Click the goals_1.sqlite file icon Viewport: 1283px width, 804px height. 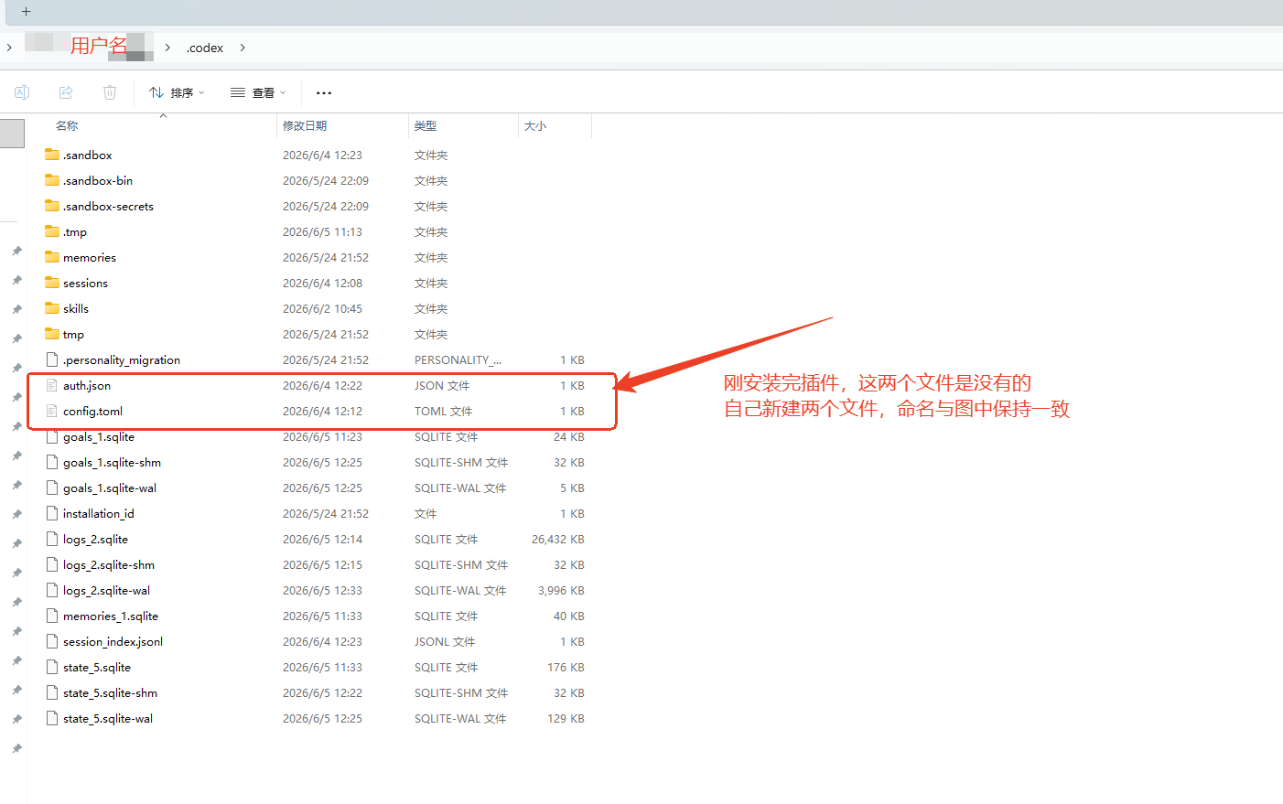(x=52, y=436)
